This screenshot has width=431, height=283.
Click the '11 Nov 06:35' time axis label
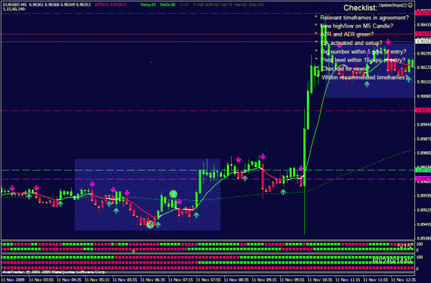[x=152, y=280]
